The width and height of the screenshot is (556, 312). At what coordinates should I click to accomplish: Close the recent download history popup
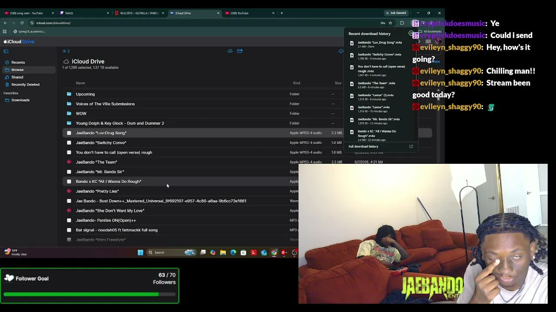coord(411,33)
